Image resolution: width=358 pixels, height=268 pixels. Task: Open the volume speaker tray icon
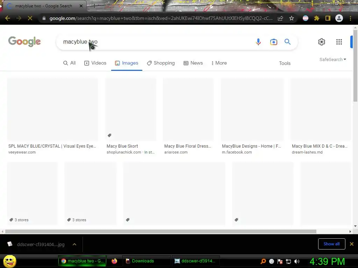click(297, 261)
